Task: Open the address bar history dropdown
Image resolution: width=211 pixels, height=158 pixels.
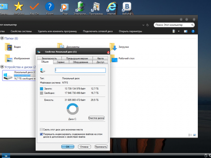Action: (143, 25)
